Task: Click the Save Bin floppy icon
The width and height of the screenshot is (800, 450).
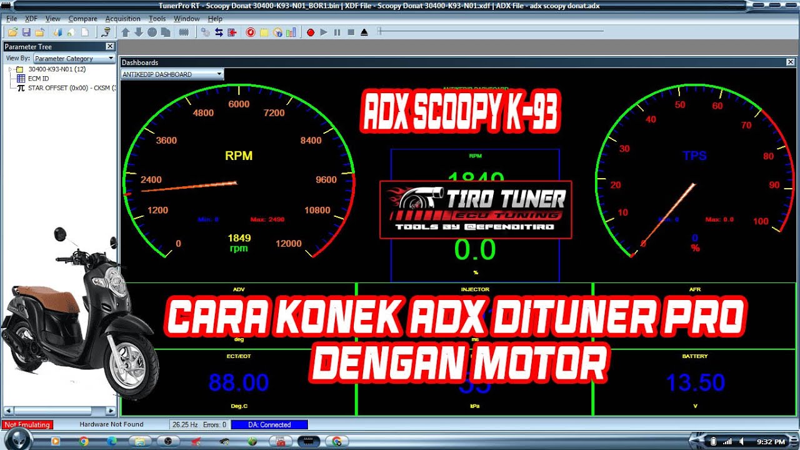Action: pos(26,32)
